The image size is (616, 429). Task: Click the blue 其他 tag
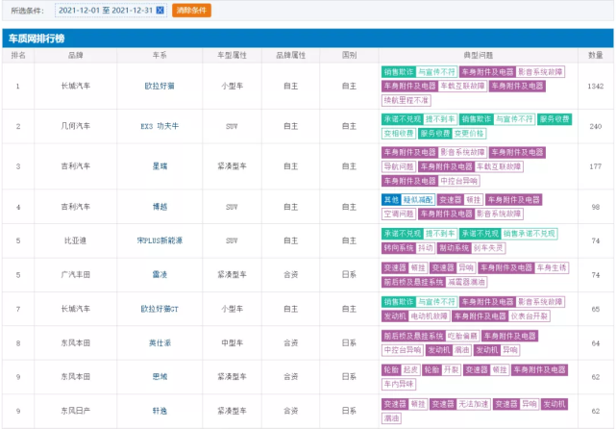tap(391, 199)
